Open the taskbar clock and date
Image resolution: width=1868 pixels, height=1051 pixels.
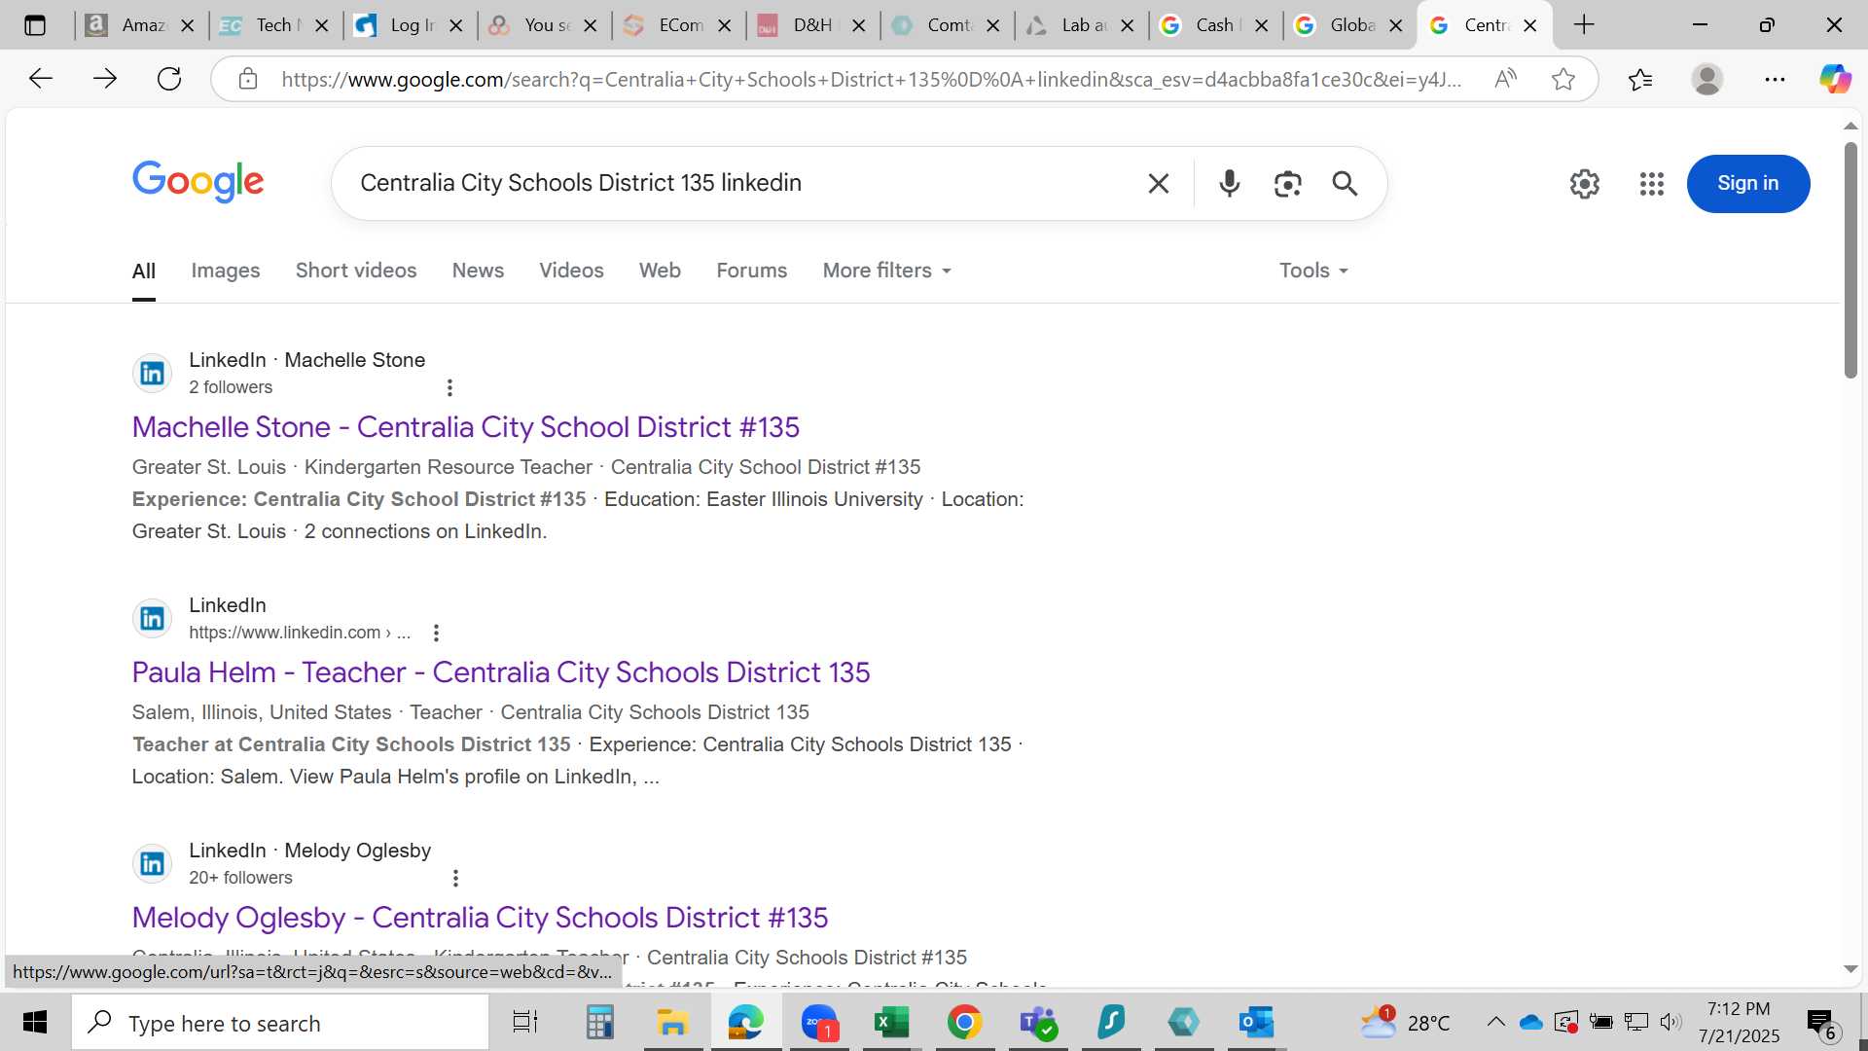click(1739, 1023)
